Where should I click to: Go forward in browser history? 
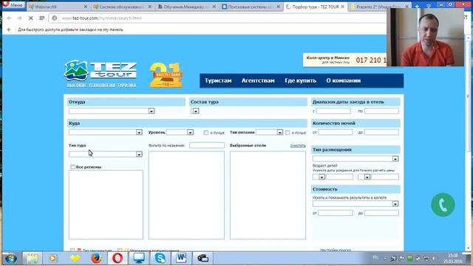pyautogui.click(x=20, y=18)
